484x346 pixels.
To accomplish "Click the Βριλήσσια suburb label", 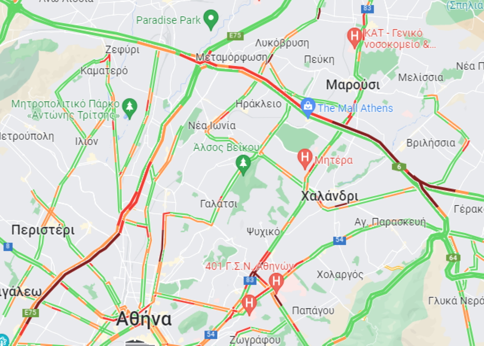I will [x=431, y=143].
